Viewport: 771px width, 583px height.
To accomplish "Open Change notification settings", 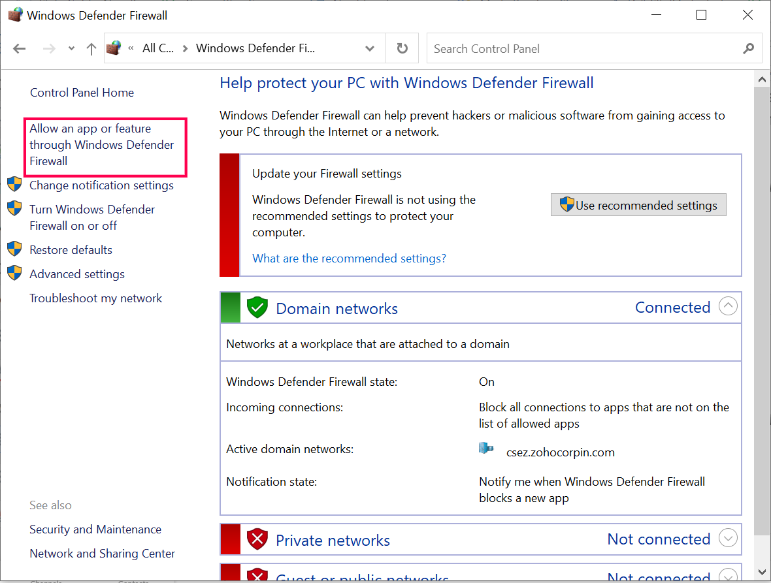I will pos(101,185).
